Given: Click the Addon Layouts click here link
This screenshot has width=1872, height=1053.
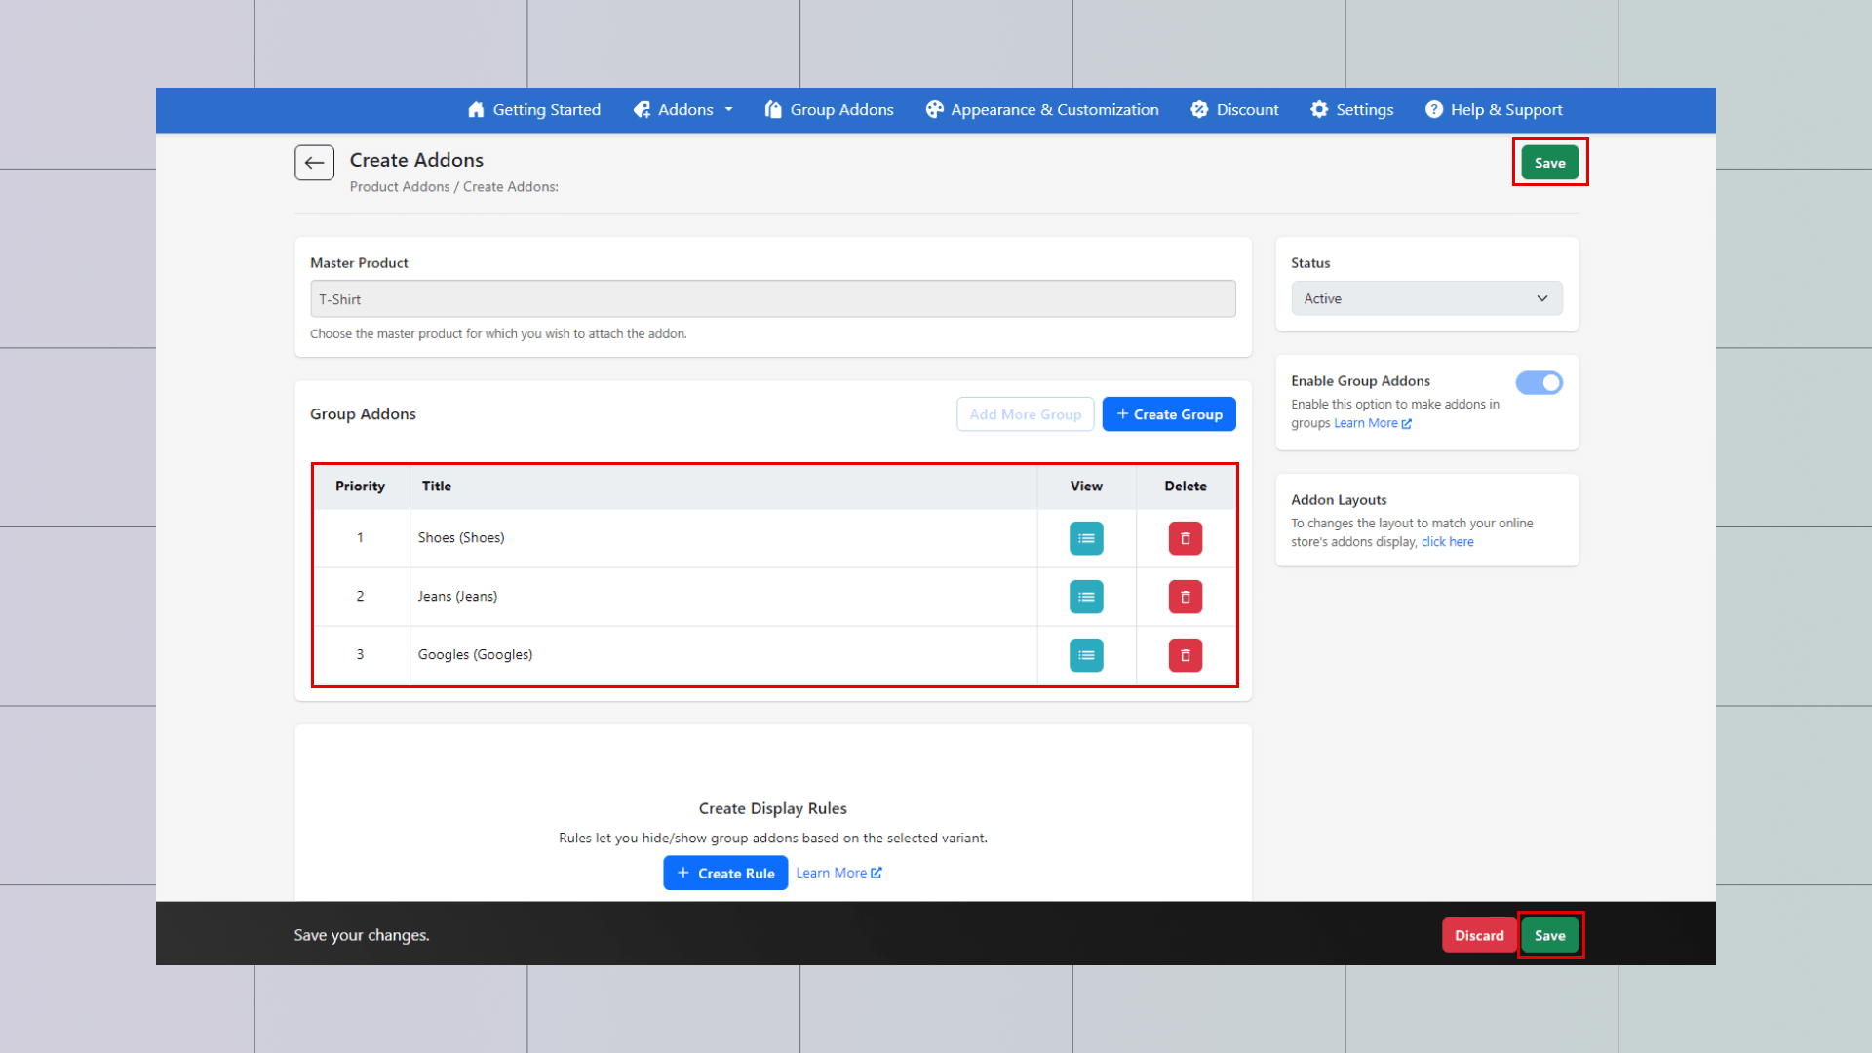Looking at the screenshot, I should pos(1447,542).
